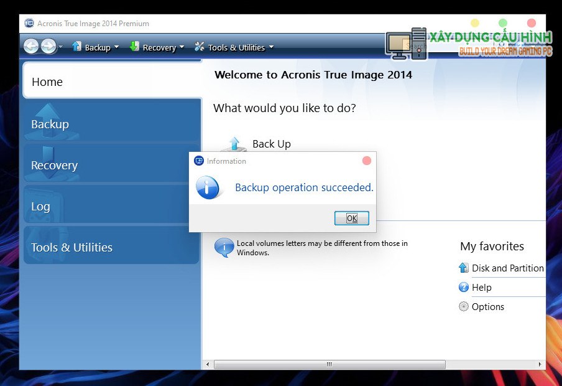Image resolution: width=562 pixels, height=386 pixels.
Task: Open the Backup section in the sidebar
Action: pyautogui.click(x=112, y=124)
